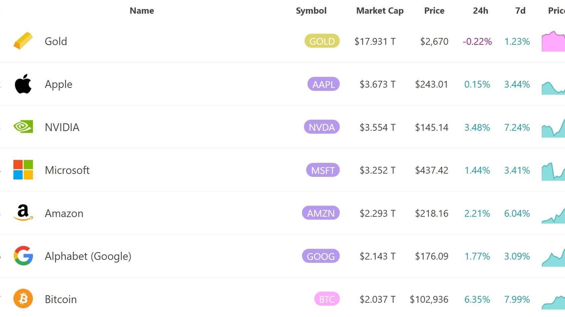
Task: Click the AAPL symbol badge
Action: coord(324,84)
